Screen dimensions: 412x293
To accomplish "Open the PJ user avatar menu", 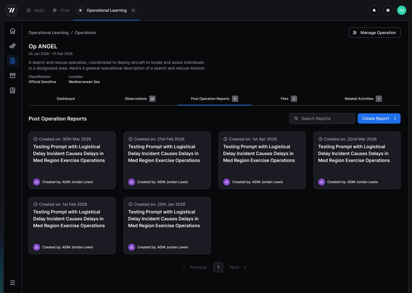I will [402, 10].
